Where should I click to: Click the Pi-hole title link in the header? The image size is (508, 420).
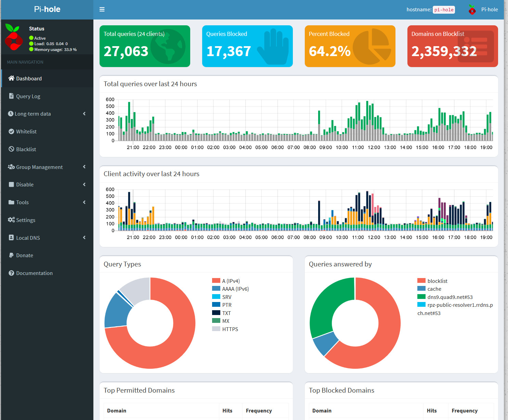click(x=47, y=10)
